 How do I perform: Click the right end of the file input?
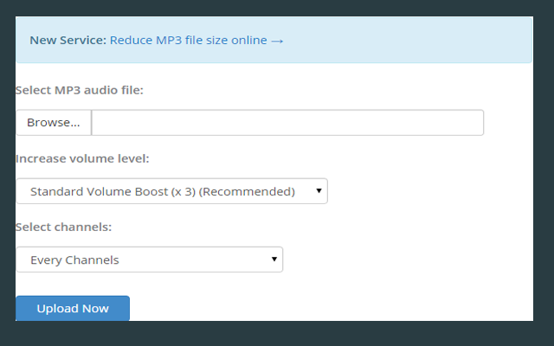tap(472, 123)
